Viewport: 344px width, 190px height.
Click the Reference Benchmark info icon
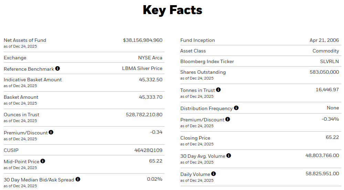tap(58, 69)
